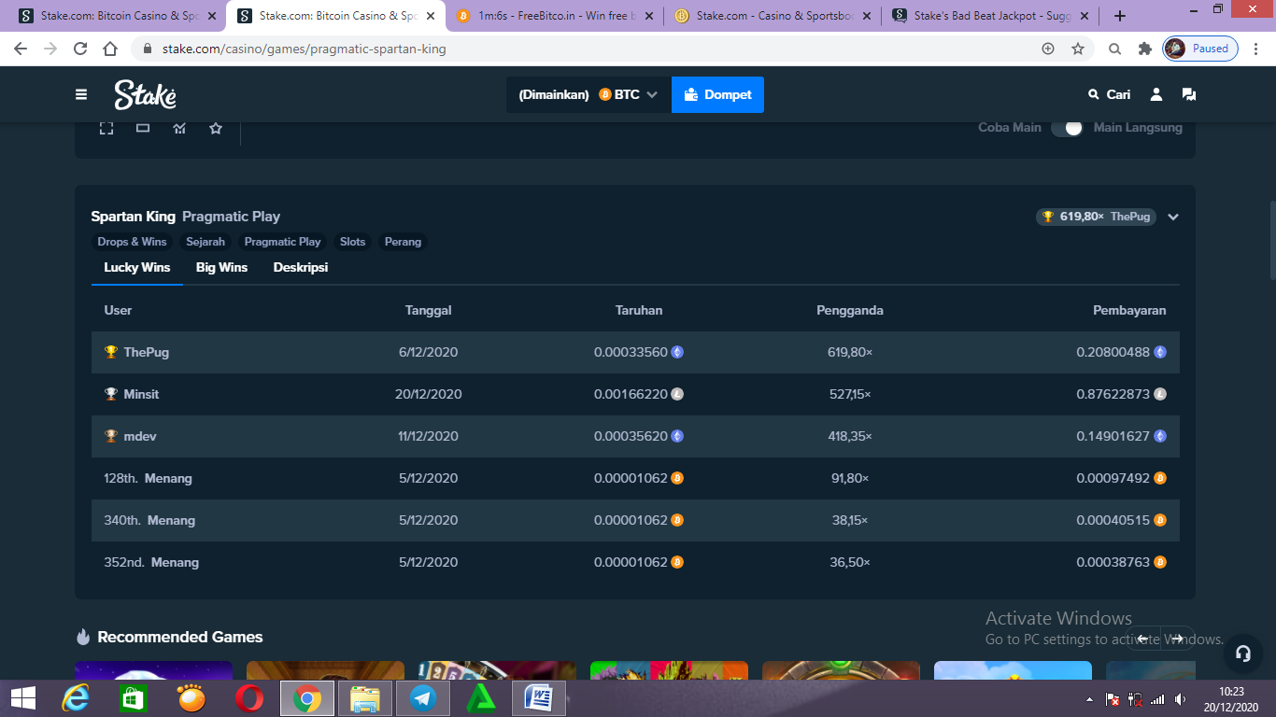
Task: Select the Pragmatic Play tag chip
Action: [282, 242]
